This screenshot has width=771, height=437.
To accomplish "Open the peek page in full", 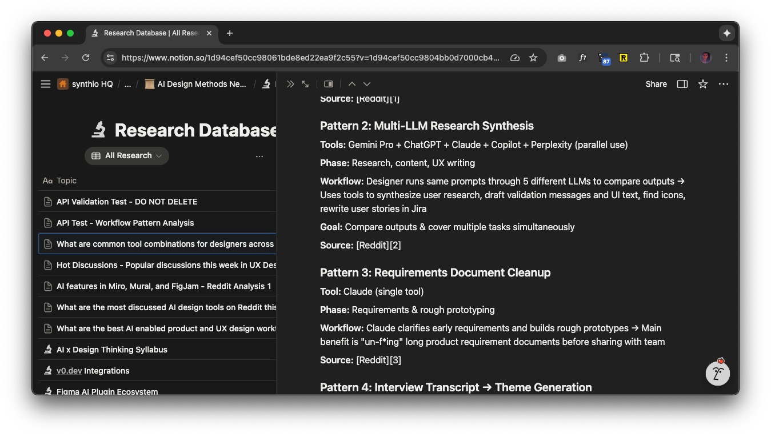I will tap(305, 84).
